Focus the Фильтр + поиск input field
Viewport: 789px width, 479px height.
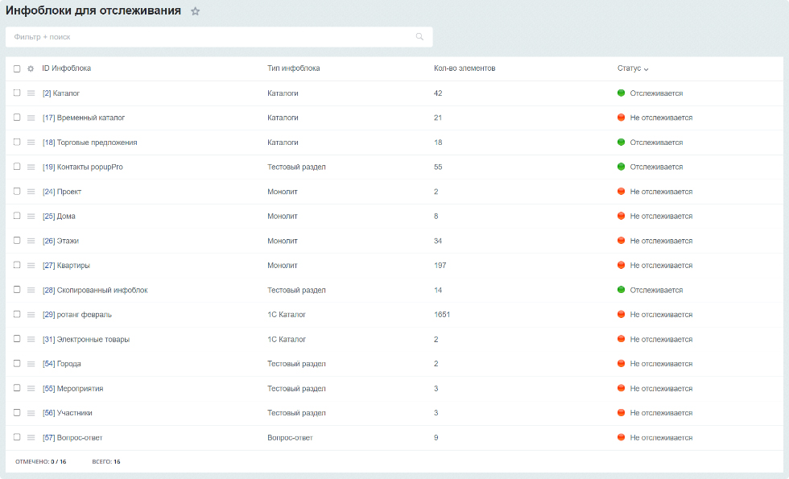[209, 37]
